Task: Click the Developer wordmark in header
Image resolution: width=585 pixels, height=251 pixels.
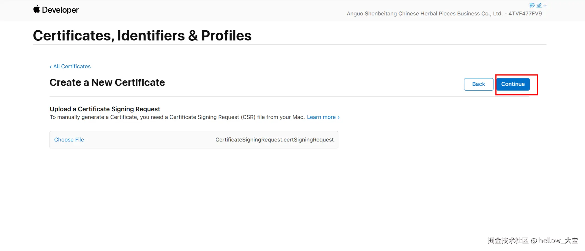Action: click(60, 10)
